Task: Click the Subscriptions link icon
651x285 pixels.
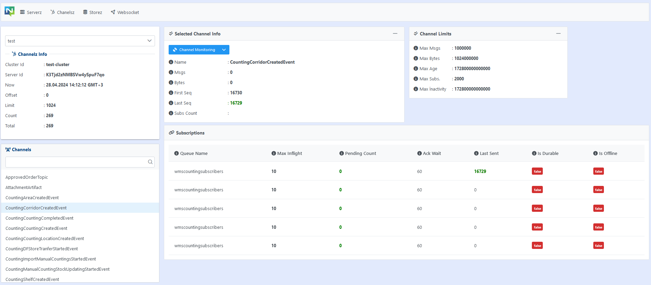Action: point(171,132)
